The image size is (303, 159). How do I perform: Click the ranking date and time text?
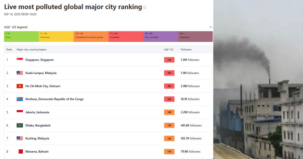tap(20, 14)
